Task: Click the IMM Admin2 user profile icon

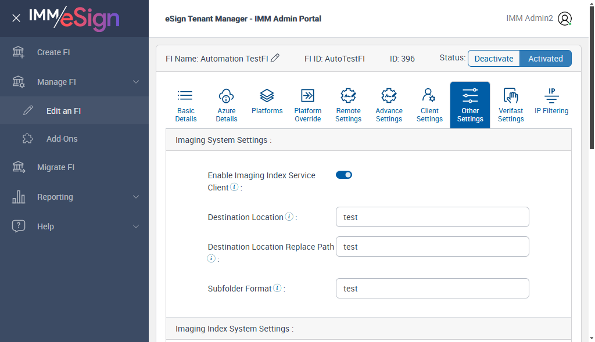Action: (564, 19)
